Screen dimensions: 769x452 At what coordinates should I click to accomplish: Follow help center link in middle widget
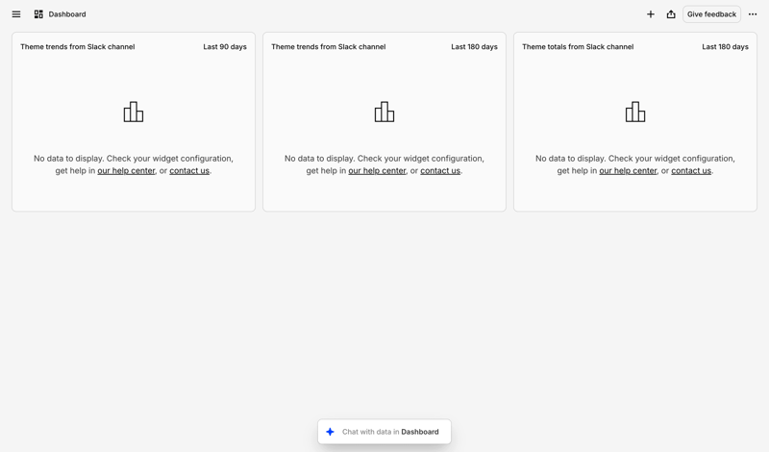click(x=377, y=171)
